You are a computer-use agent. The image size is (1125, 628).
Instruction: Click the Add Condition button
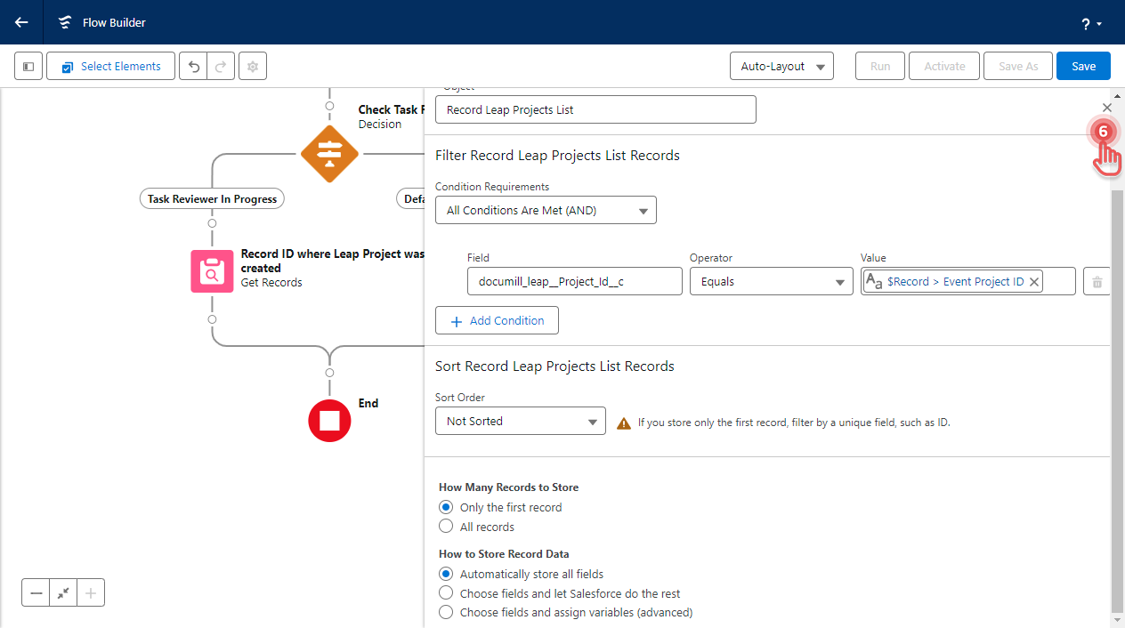tap(497, 321)
